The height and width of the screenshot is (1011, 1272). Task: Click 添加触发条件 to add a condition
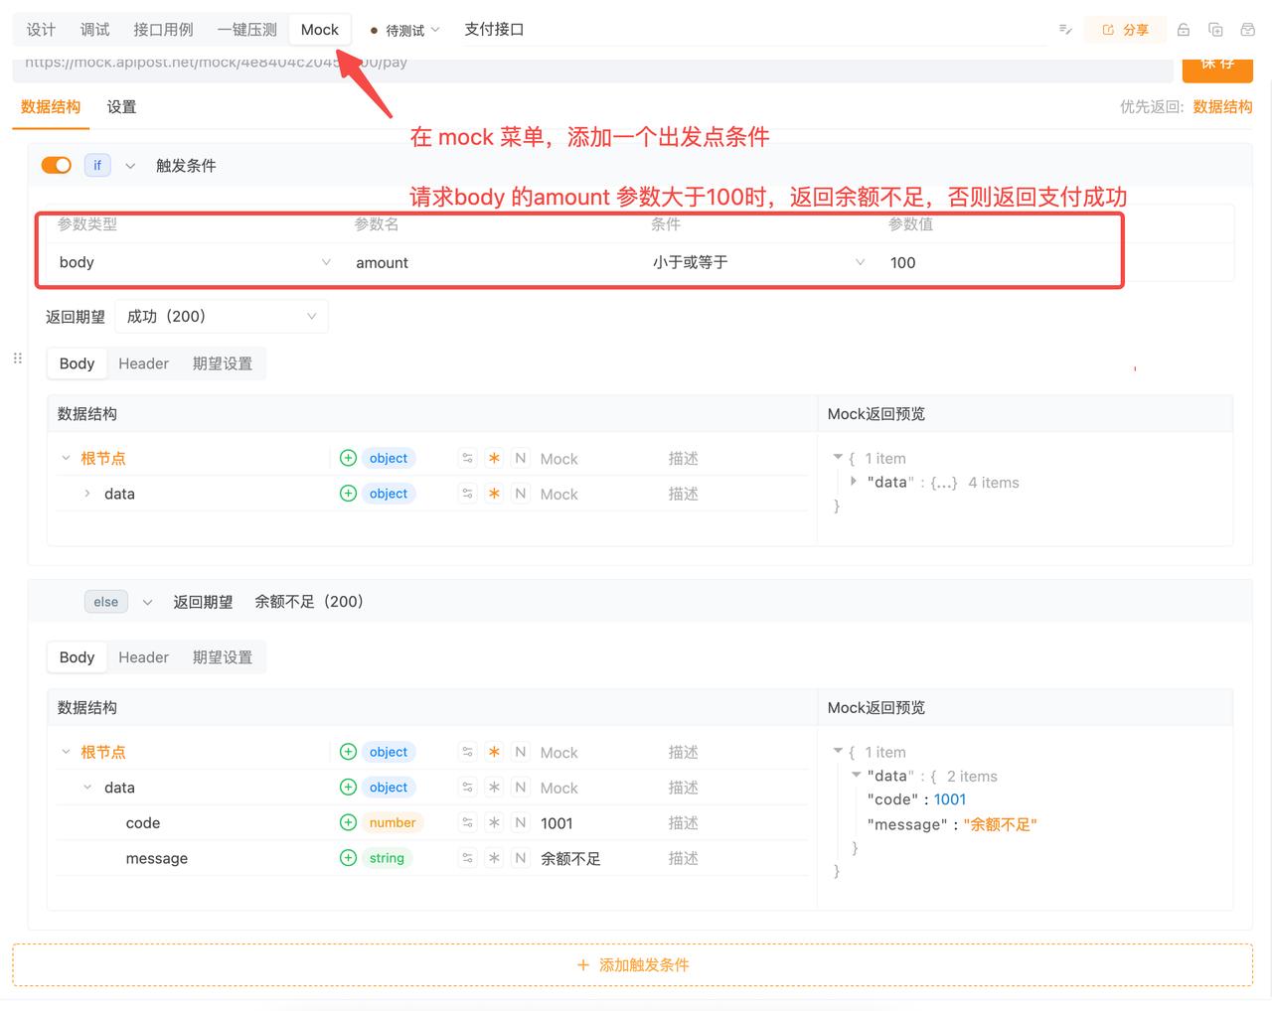pyautogui.click(x=633, y=964)
